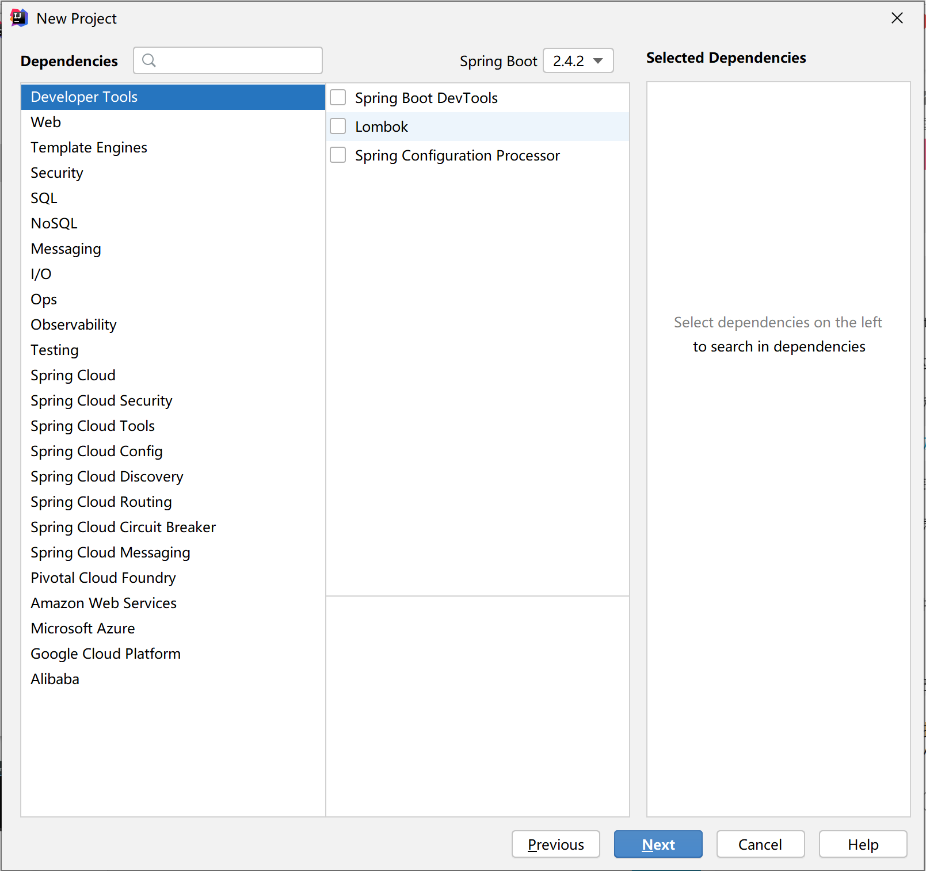926x871 pixels.
Task: Select the Observability category
Action: pos(173,324)
